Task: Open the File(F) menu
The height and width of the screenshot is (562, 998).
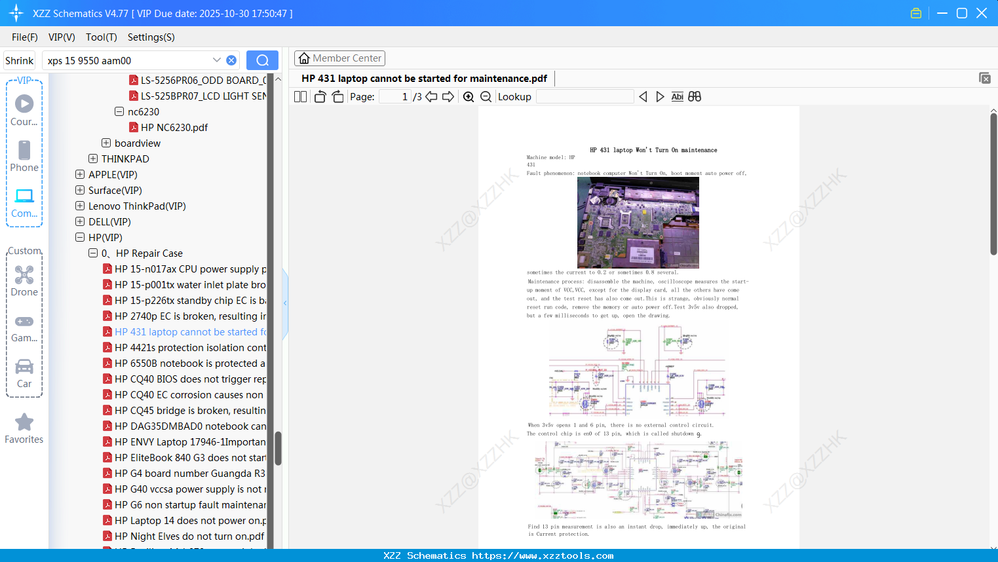Action: [x=25, y=37]
